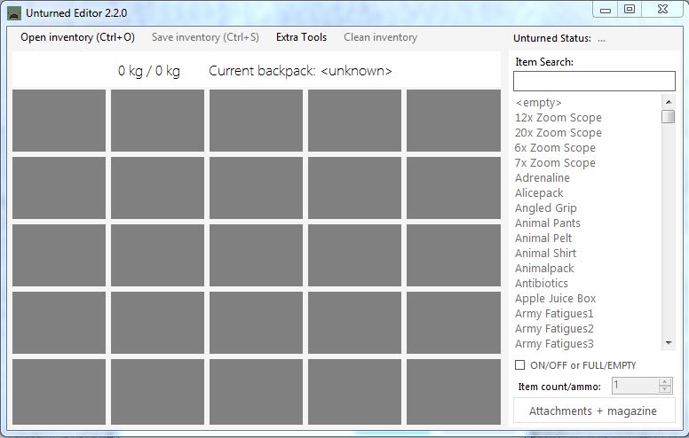Pick Adrenaline in the item list
The height and width of the screenshot is (438, 689).
(x=542, y=177)
